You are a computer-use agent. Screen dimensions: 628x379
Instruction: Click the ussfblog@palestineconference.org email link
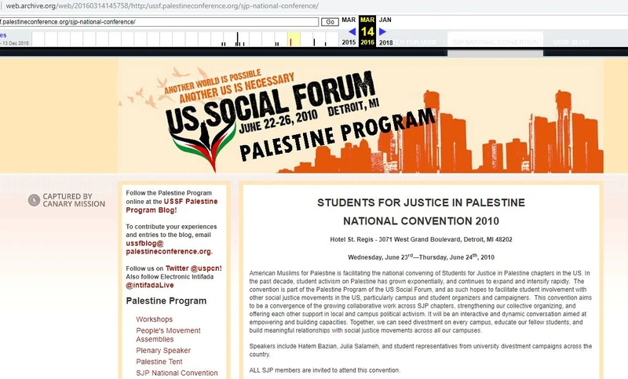coord(169,247)
